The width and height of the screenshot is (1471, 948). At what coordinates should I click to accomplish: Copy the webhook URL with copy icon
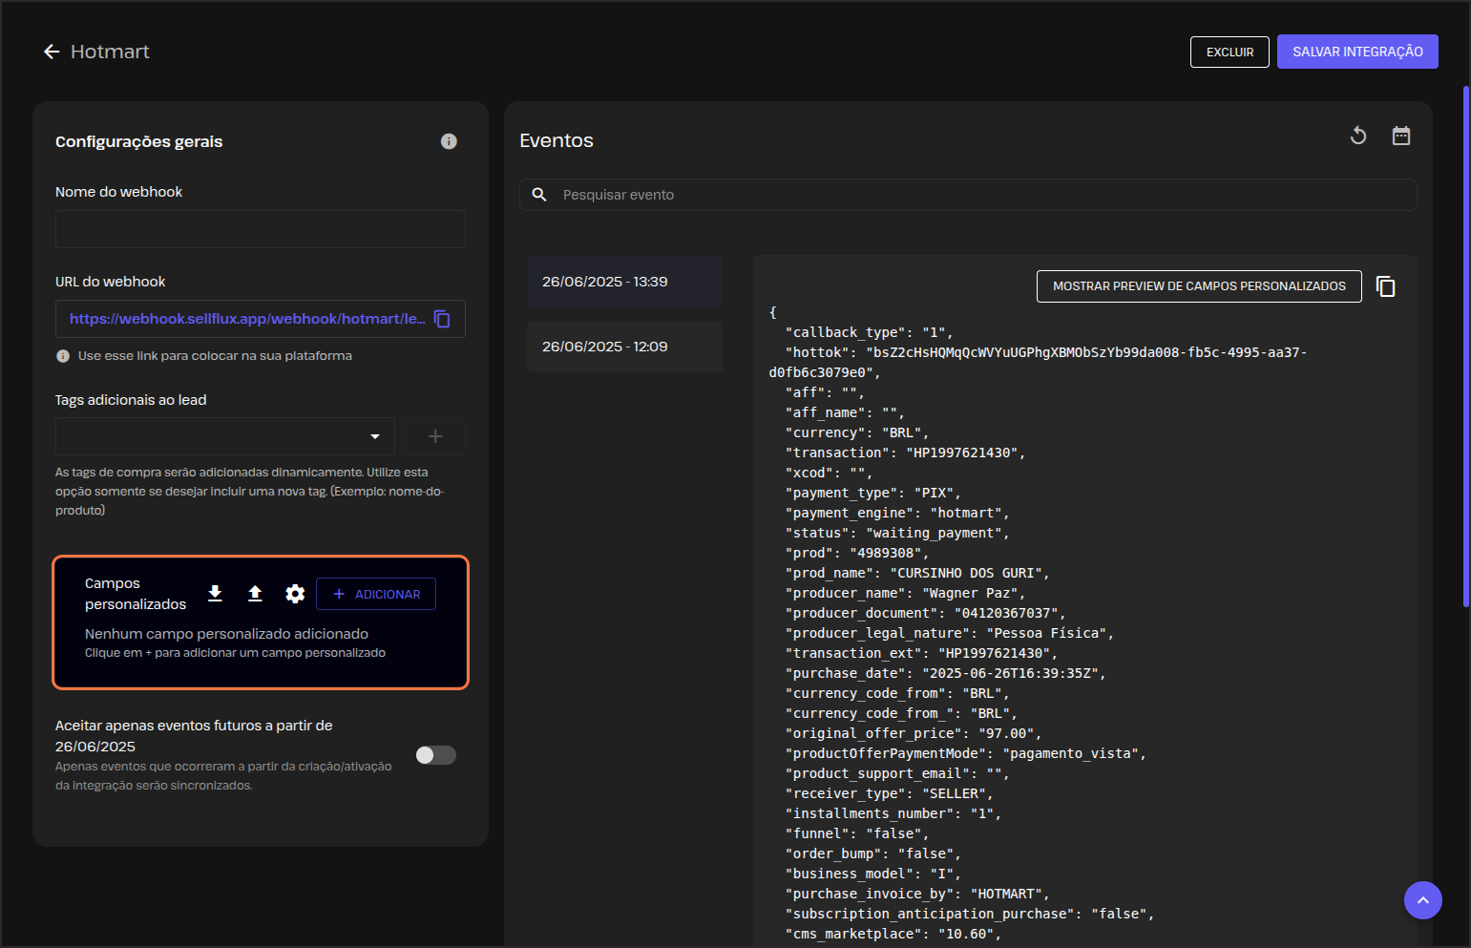(x=442, y=319)
